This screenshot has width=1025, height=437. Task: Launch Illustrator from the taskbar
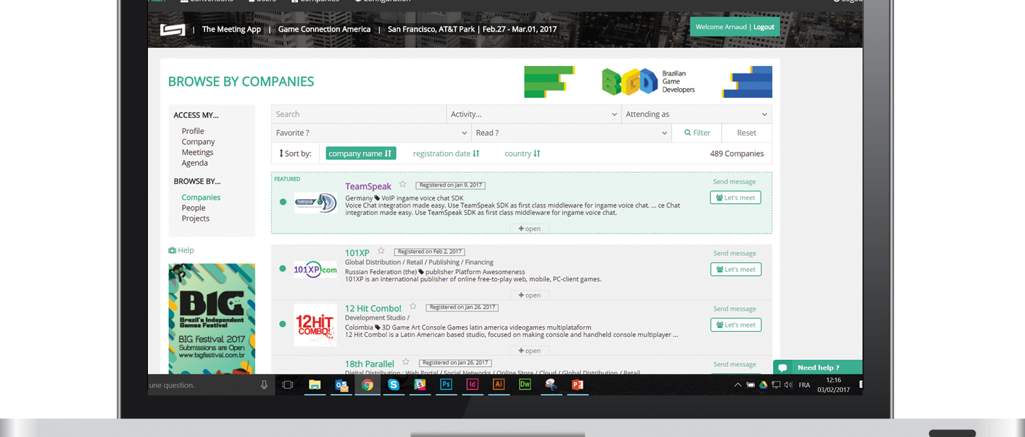(x=499, y=385)
